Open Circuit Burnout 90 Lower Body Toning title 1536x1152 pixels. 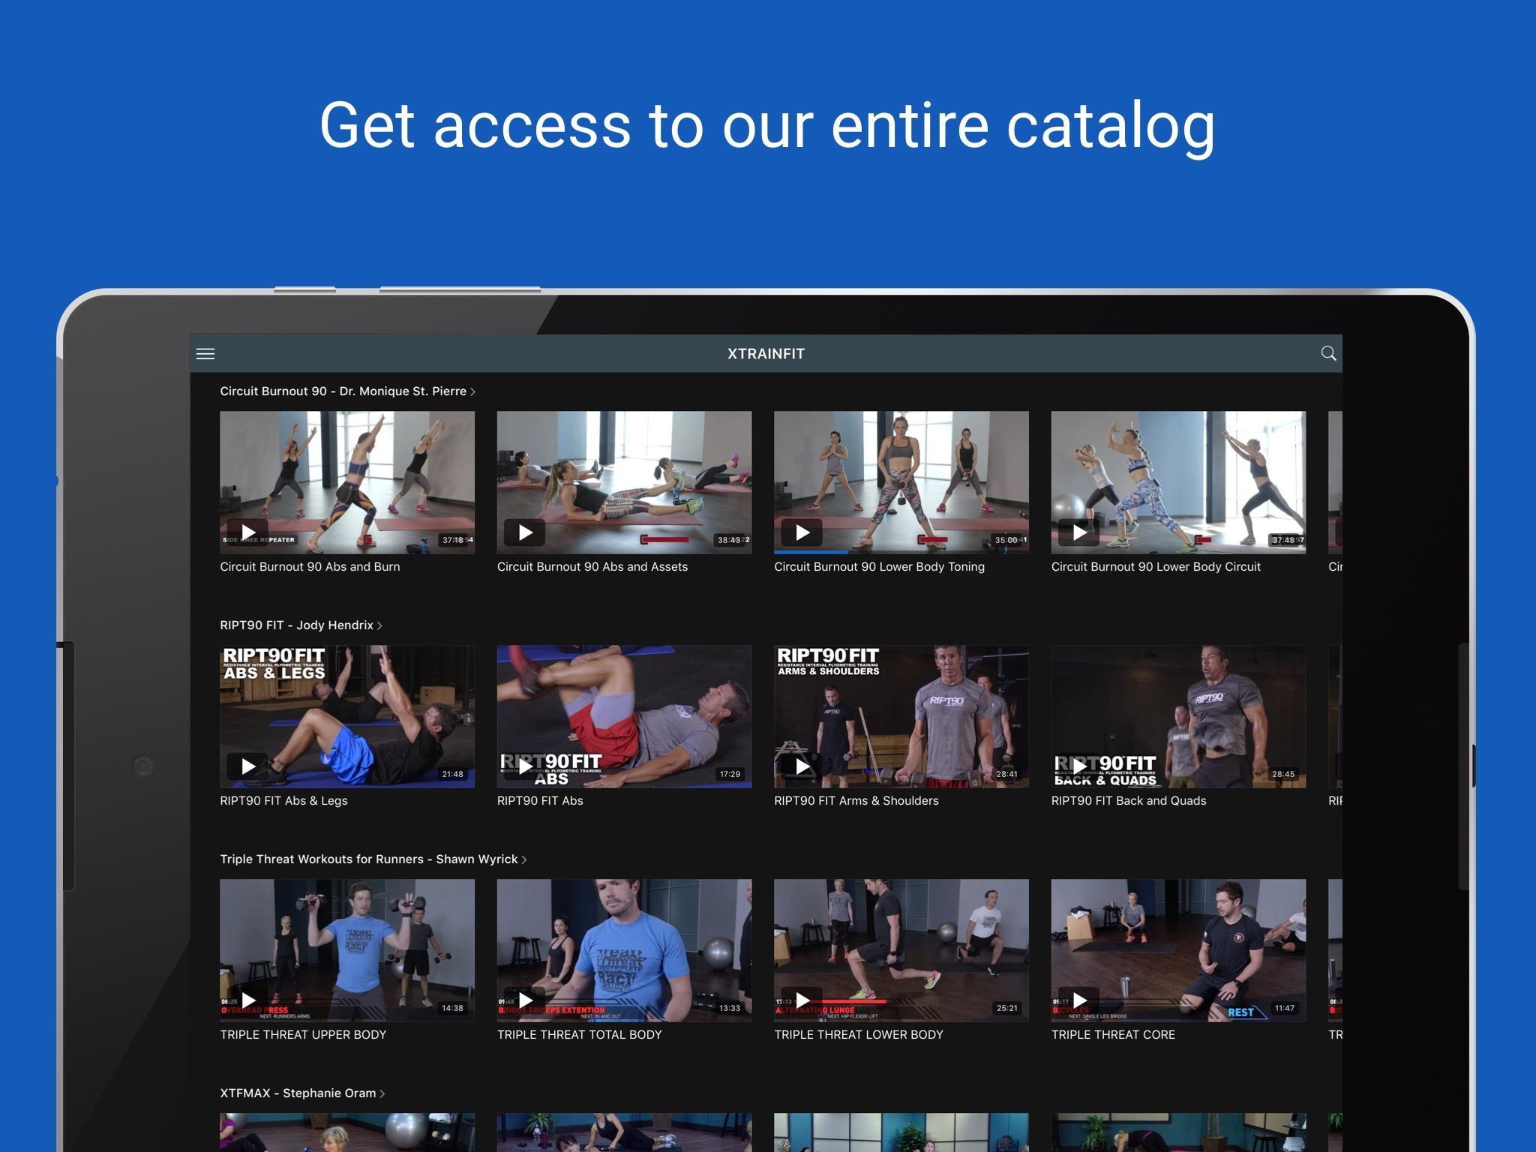[879, 567]
